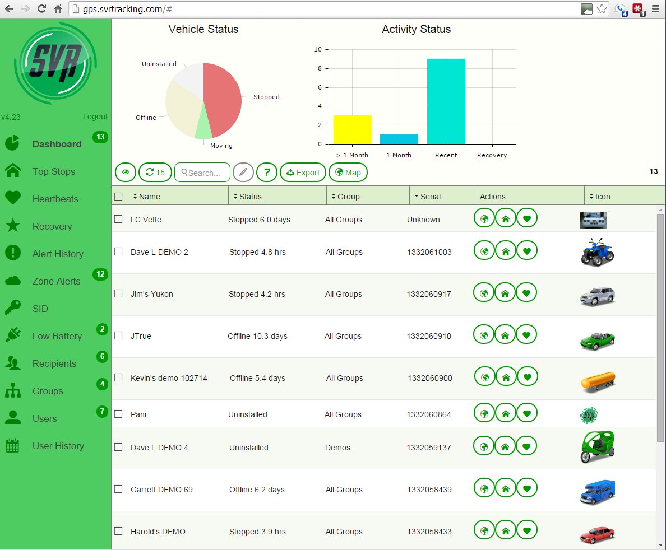Click globe icon for Garrett DEMO 69
Viewport: 666px width, 550px height.
click(484, 488)
